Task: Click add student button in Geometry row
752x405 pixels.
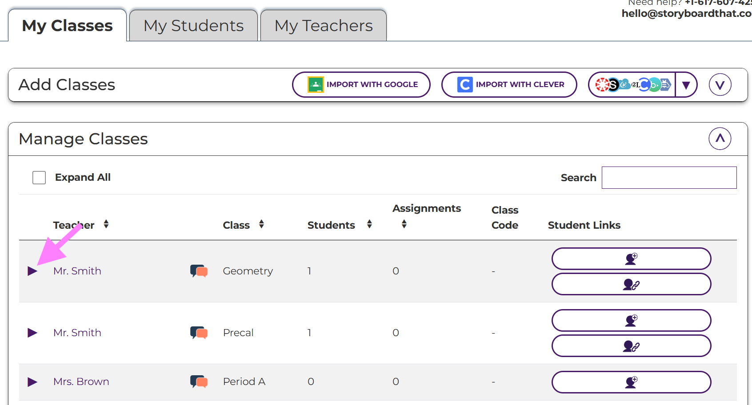Action: click(631, 258)
